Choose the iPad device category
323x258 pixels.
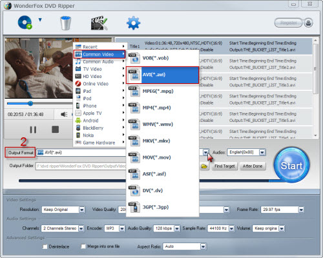[x=99, y=91]
